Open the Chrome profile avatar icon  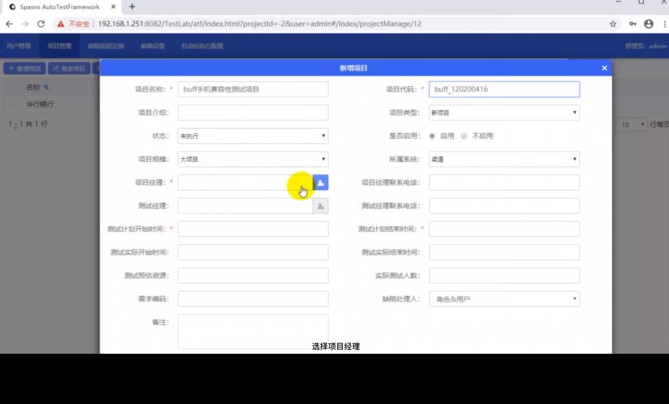pyautogui.click(x=651, y=24)
